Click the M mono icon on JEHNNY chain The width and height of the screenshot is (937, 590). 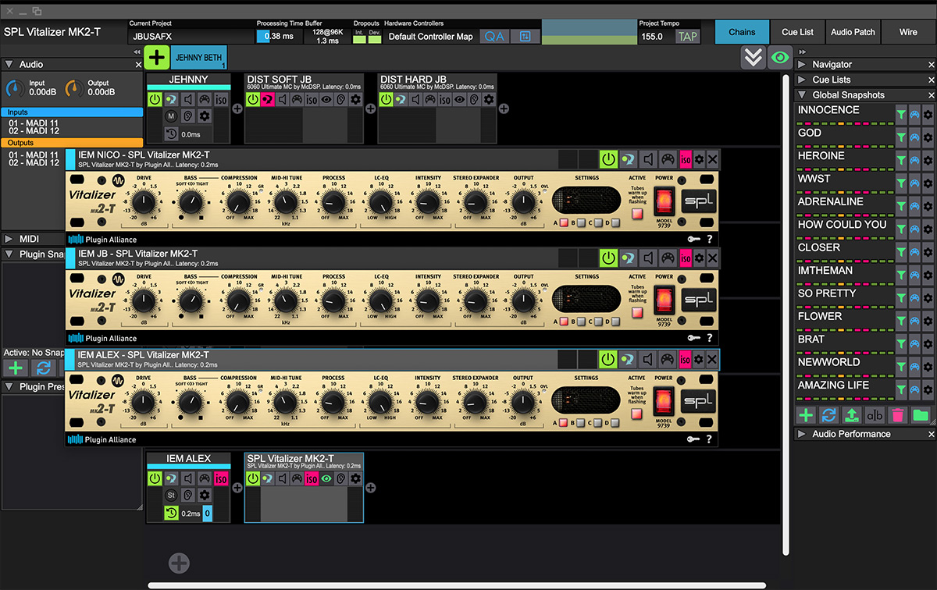coord(172,116)
